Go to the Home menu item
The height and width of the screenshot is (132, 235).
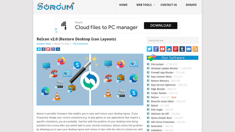123,5
